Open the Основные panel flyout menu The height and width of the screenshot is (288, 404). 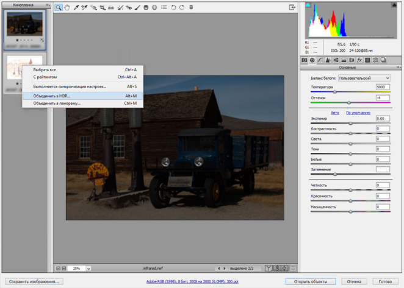click(399, 68)
